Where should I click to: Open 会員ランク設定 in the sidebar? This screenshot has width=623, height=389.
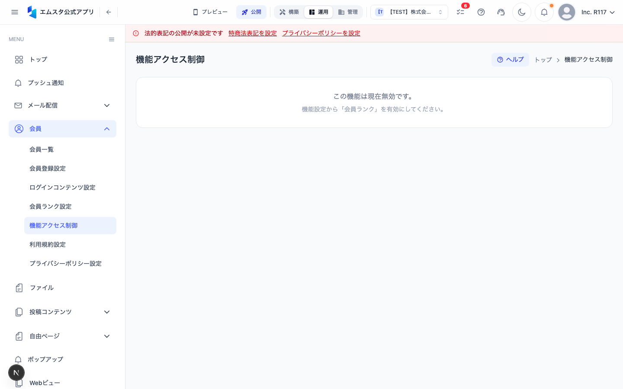point(70,207)
